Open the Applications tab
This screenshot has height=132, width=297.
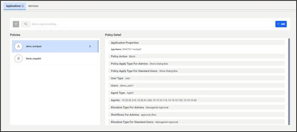pos(14,6)
